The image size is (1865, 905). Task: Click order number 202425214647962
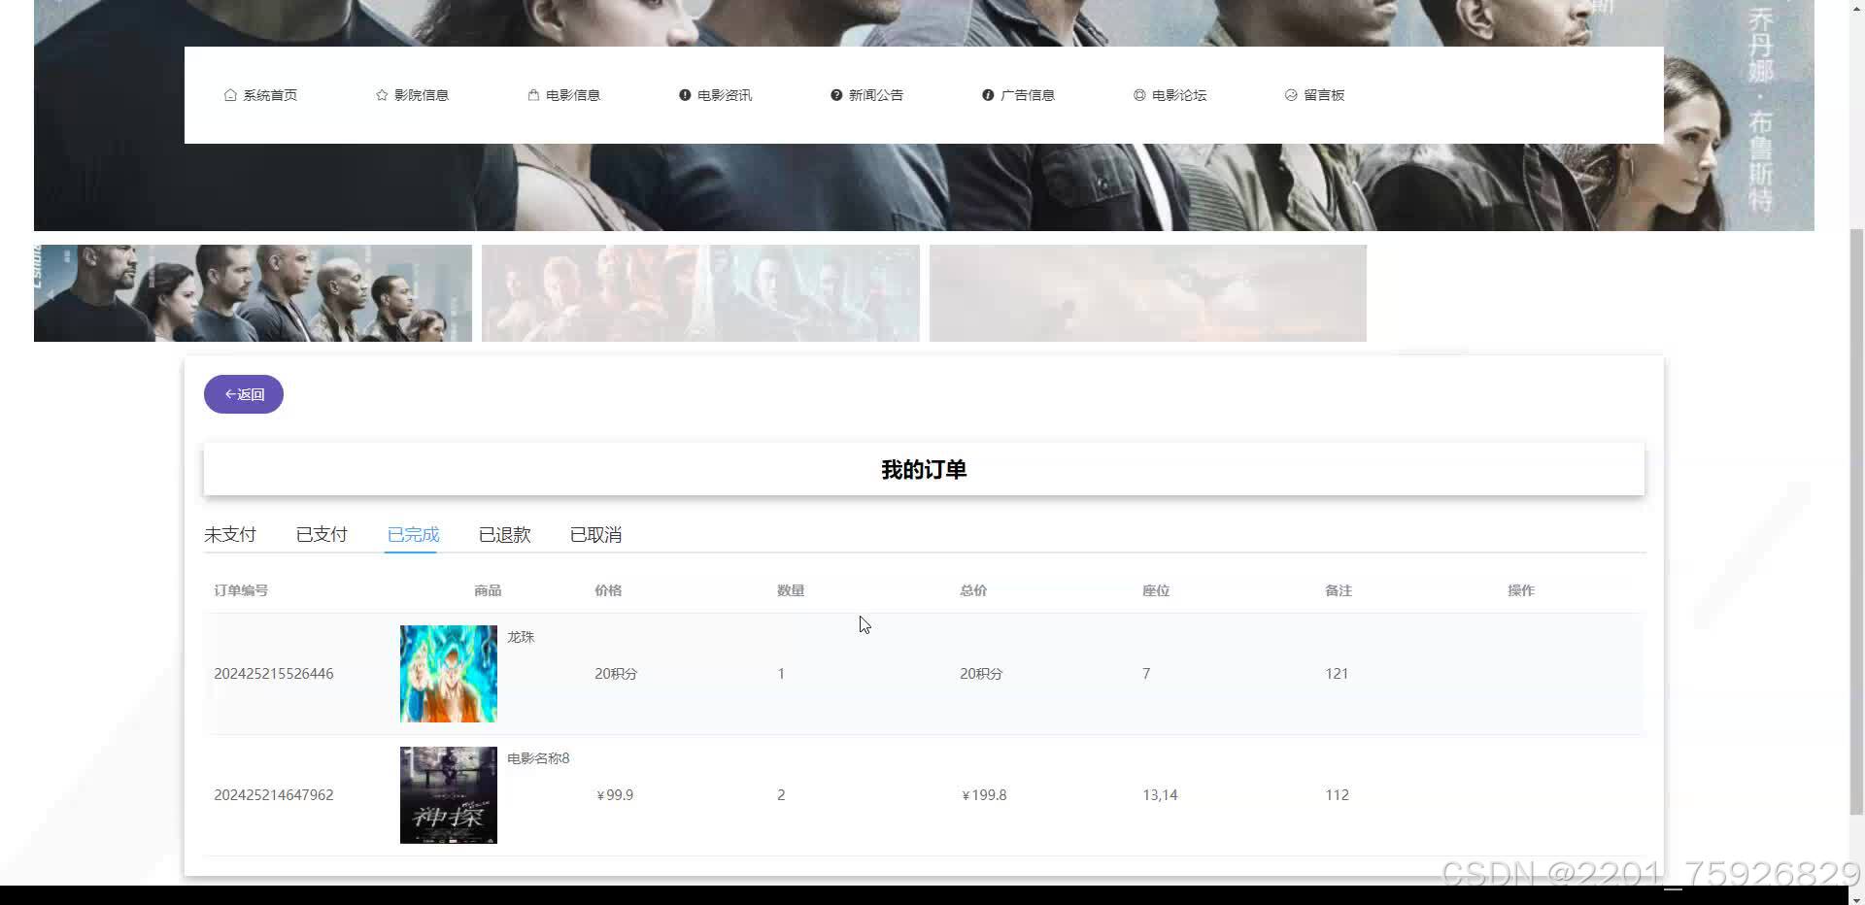point(274,795)
